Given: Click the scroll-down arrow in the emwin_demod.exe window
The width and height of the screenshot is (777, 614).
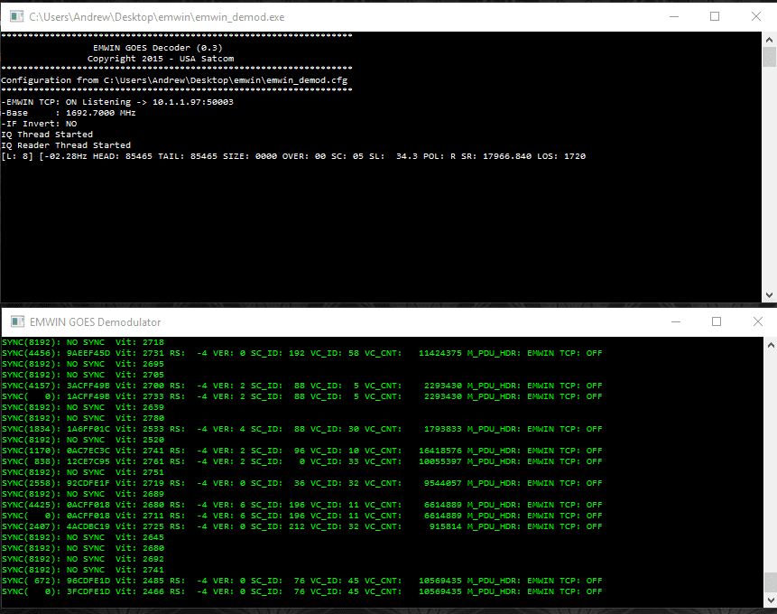Looking at the screenshot, I should pos(769,295).
